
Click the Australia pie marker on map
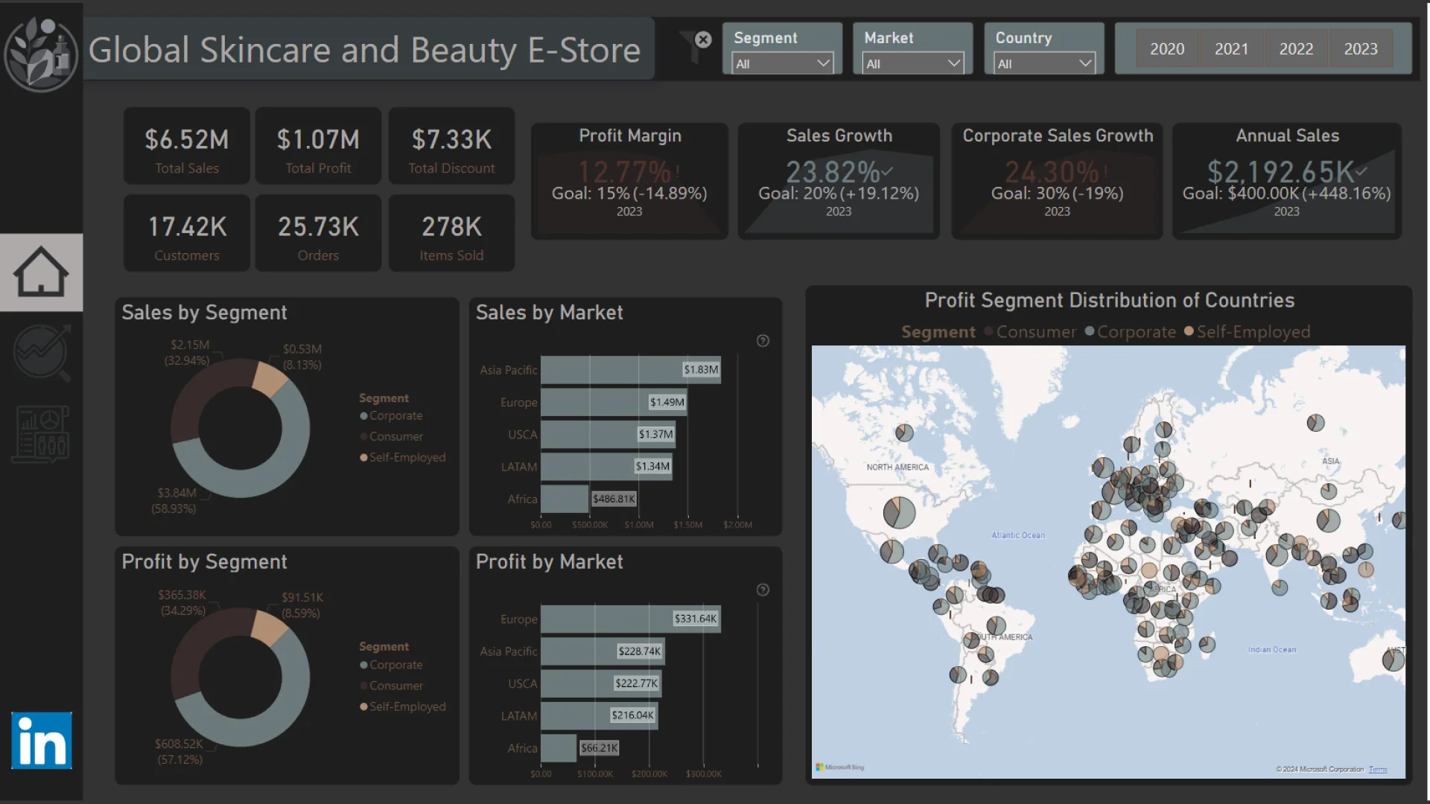pos(1394,659)
